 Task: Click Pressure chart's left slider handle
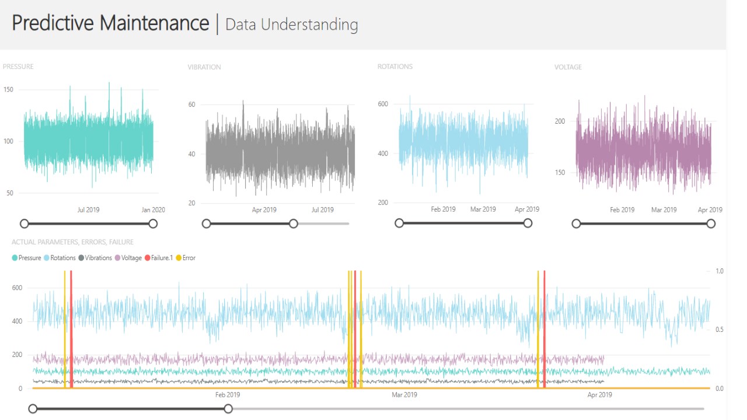(x=25, y=223)
